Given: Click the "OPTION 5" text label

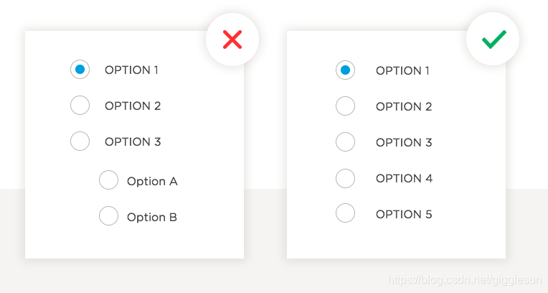Looking at the screenshot, I should click(404, 214).
